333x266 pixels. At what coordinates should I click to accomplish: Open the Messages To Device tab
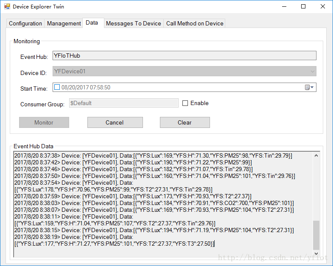click(134, 23)
